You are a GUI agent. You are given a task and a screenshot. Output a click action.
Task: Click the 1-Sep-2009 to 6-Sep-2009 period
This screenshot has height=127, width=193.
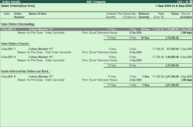[174, 6]
